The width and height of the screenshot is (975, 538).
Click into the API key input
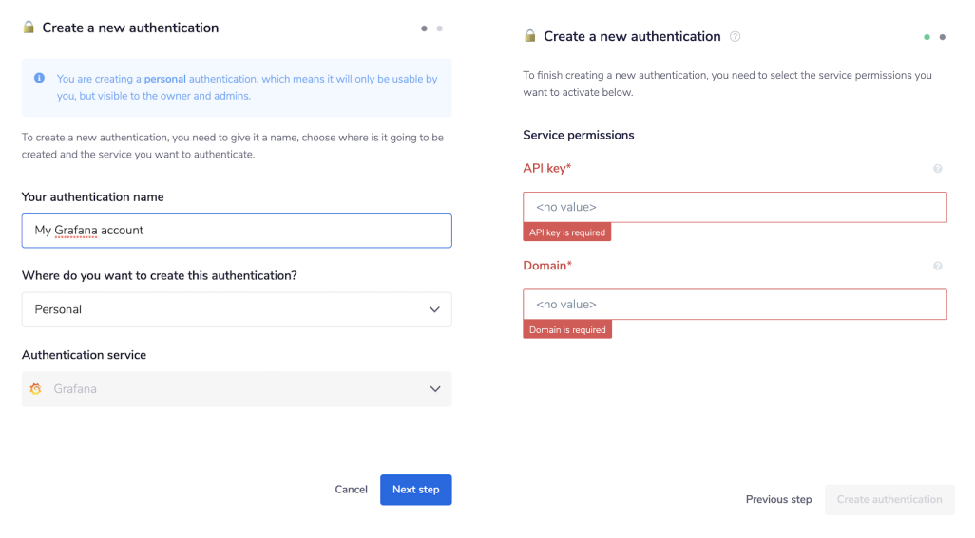735,207
